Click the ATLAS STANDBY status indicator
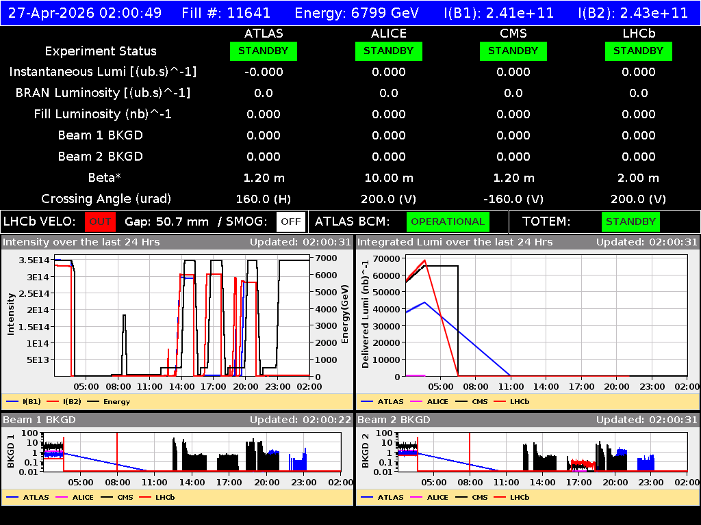The height and width of the screenshot is (525, 701). [x=264, y=51]
